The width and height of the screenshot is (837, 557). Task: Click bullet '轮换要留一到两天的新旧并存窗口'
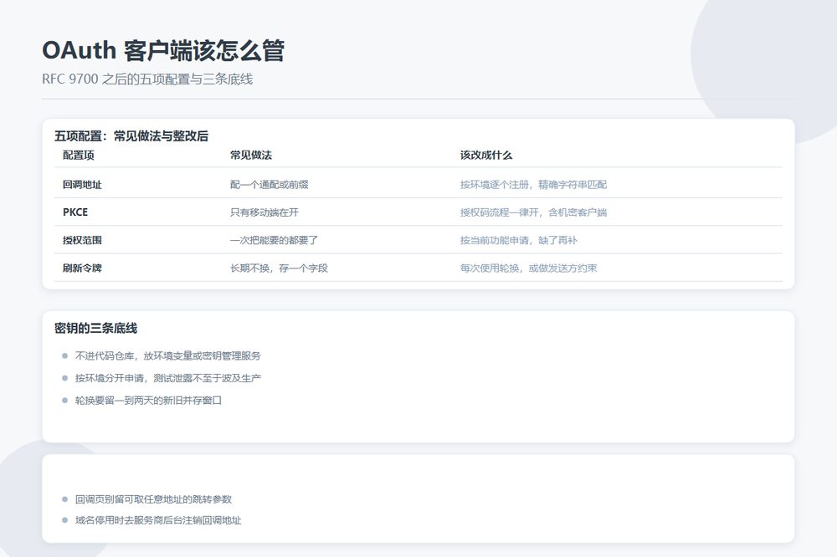tap(148, 400)
